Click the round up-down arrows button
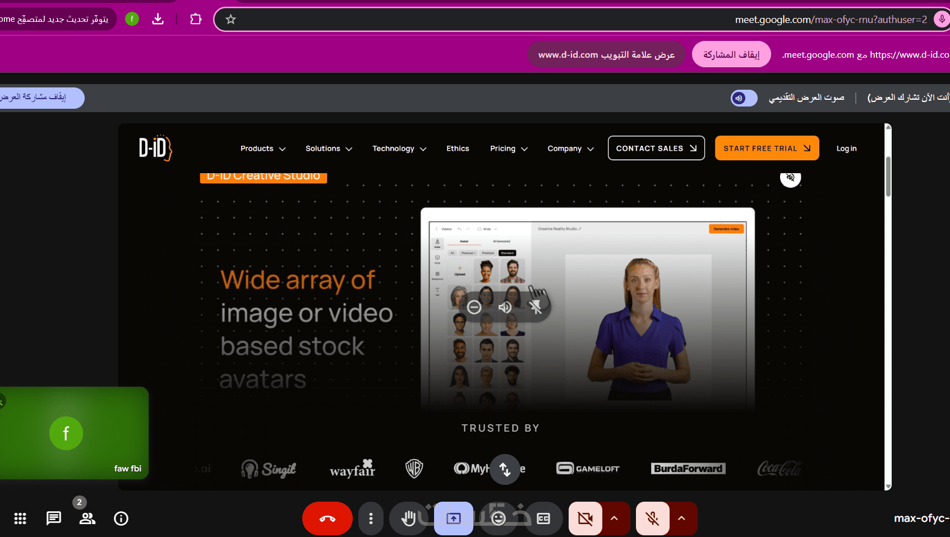This screenshot has width=950, height=537. (505, 469)
